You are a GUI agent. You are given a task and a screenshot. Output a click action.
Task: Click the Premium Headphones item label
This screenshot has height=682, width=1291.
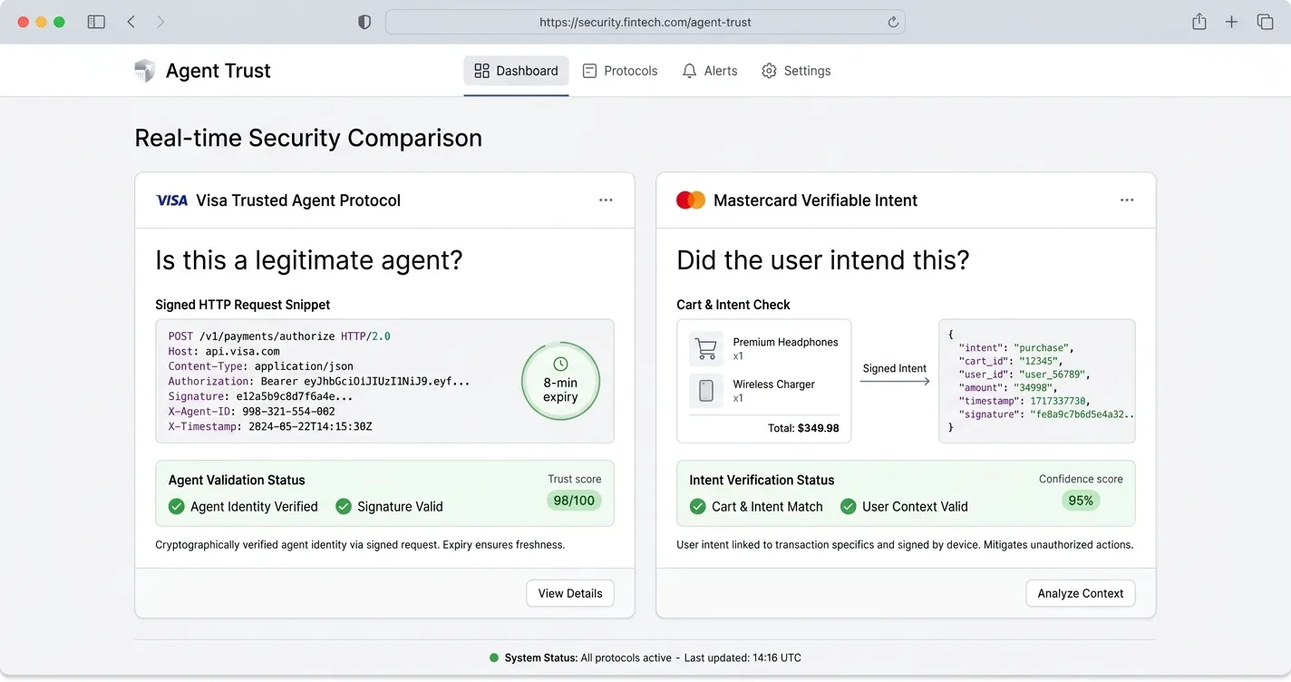click(x=785, y=342)
